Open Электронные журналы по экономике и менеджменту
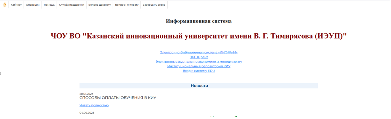 coord(199,62)
